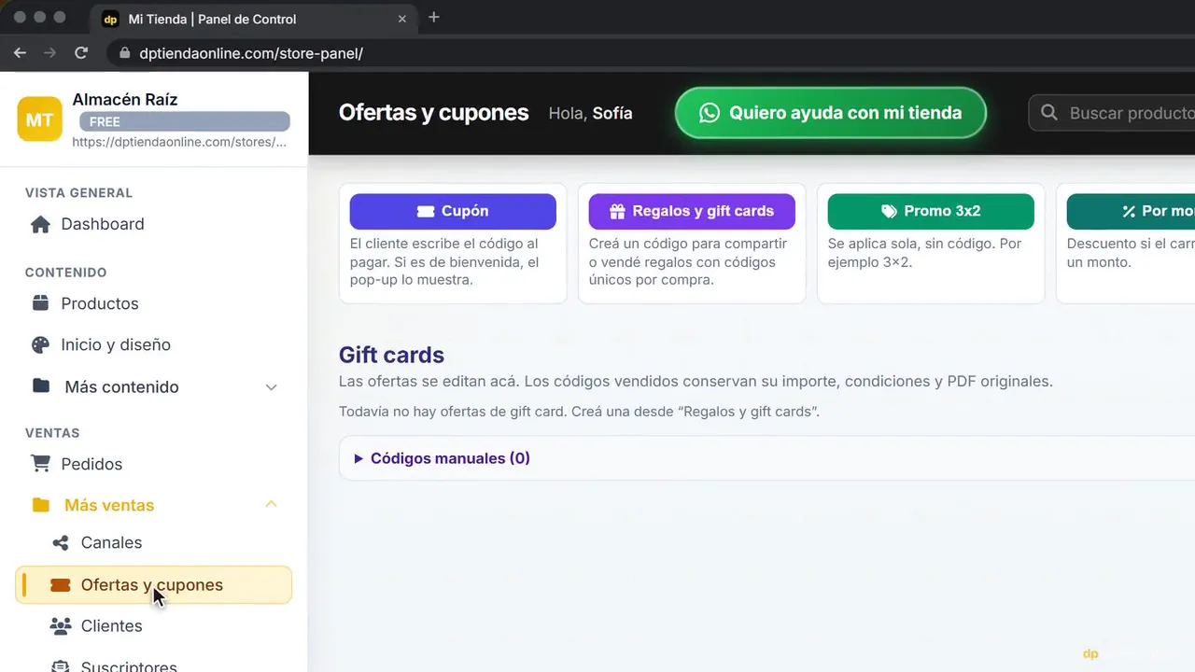The width and height of the screenshot is (1195, 672).
Task: Focus the Buscar producto search field
Action: [1112, 113]
